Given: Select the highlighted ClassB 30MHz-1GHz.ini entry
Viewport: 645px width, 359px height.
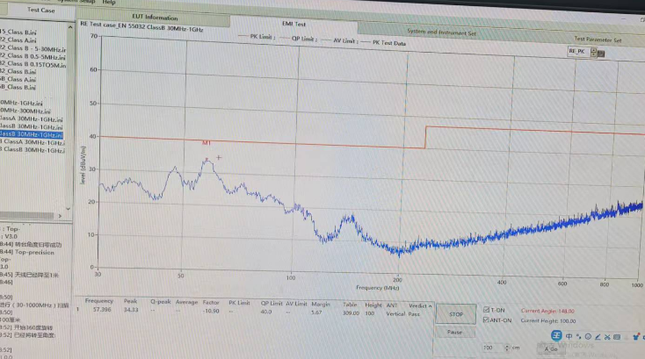Looking at the screenshot, I should [x=32, y=134].
